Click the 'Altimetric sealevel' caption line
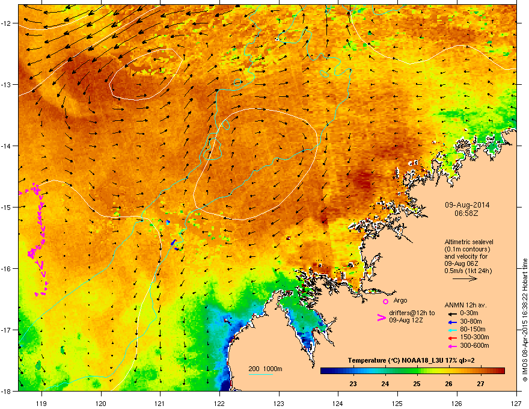Screen dimensions: 529x409 click(469, 242)
